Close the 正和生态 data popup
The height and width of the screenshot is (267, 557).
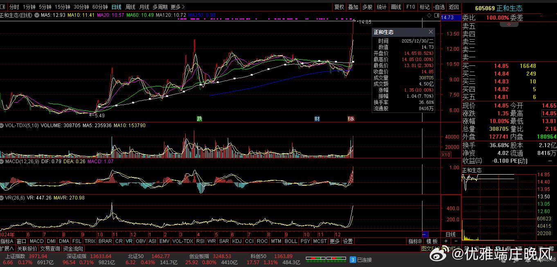tap(431, 32)
